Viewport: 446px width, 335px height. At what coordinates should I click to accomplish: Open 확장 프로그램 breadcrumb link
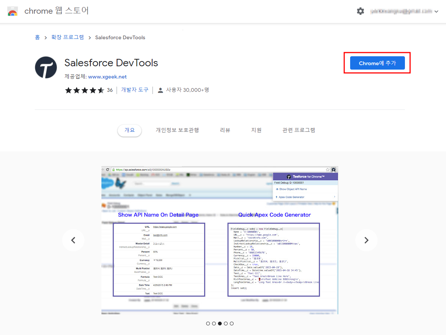[x=67, y=37]
